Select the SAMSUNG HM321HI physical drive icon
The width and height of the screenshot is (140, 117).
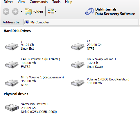pos(12,108)
